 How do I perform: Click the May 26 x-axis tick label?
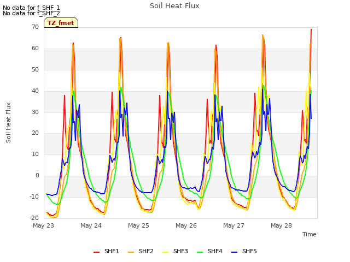[186, 225]
